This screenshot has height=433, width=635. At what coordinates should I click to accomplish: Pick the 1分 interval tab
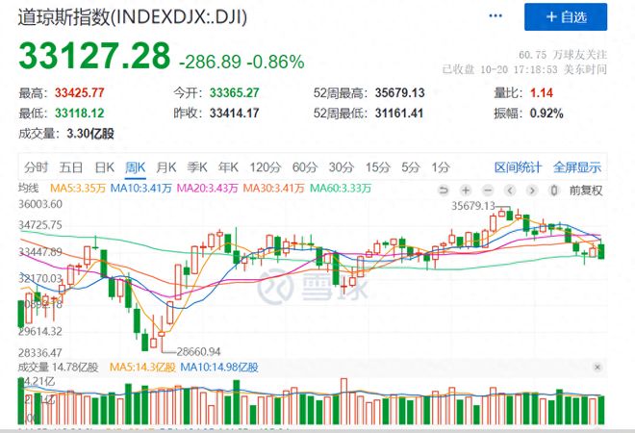[441, 167]
